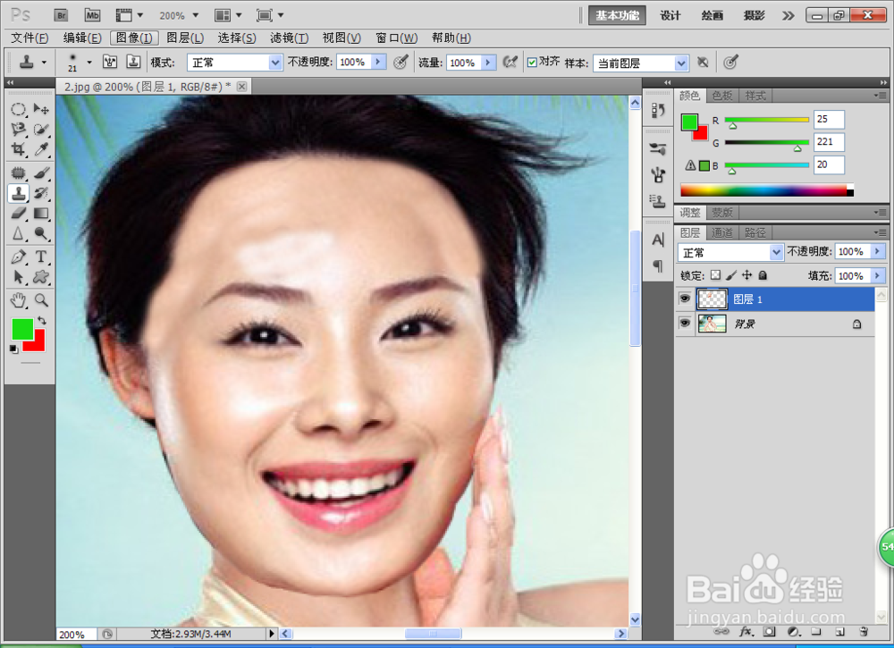Switch to the 色板 tab

coord(721,95)
